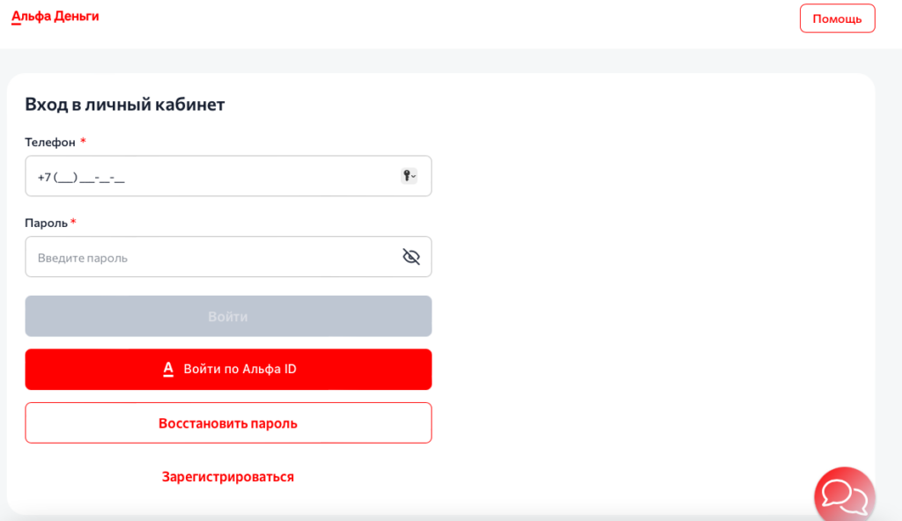
Task: Open the Помощь help button
Action: [x=837, y=18]
